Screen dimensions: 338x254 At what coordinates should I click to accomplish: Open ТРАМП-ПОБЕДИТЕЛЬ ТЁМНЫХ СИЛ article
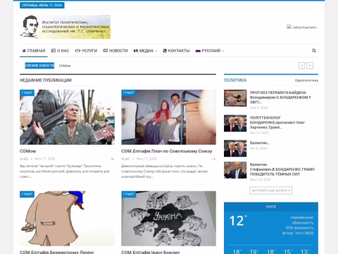pyautogui.click(x=282, y=169)
